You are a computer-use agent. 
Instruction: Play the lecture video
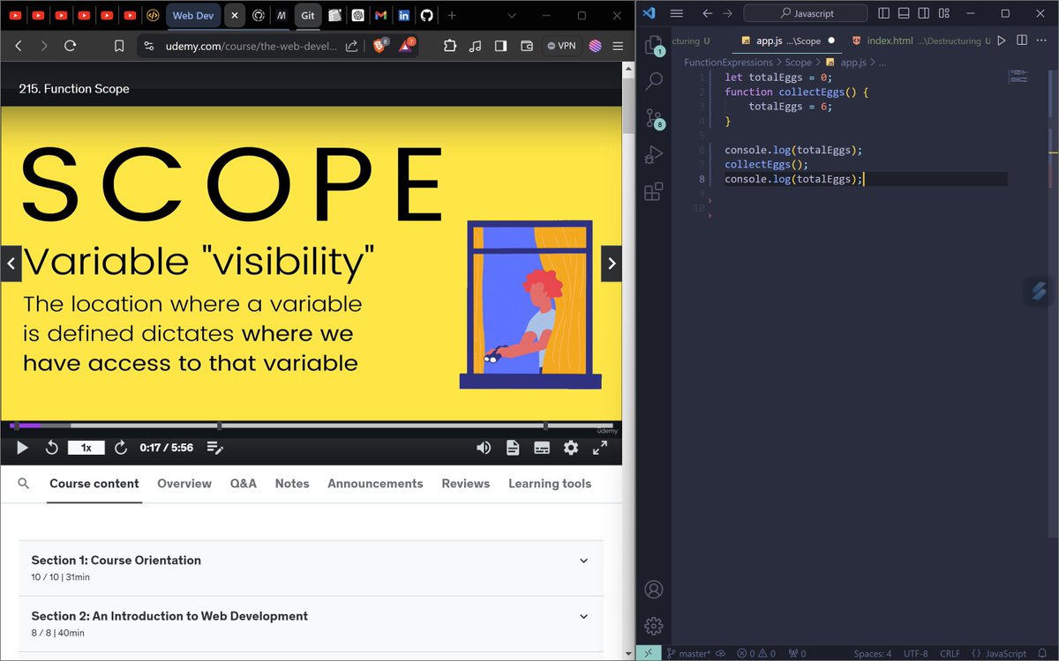coord(23,448)
